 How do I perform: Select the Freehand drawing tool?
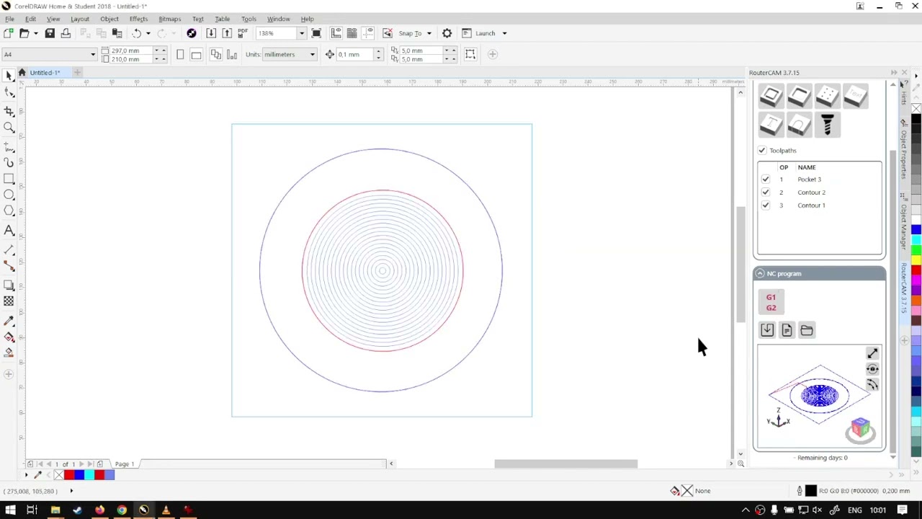(x=9, y=146)
